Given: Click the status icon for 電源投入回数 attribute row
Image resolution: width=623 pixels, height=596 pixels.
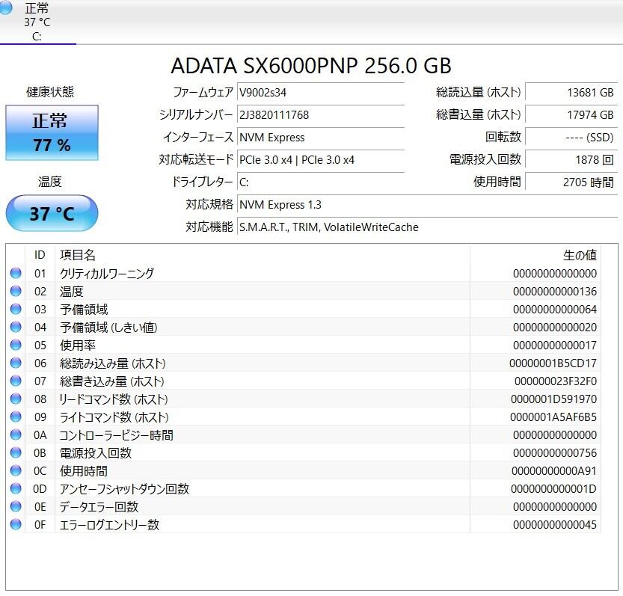Looking at the screenshot, I should [16, 453].
